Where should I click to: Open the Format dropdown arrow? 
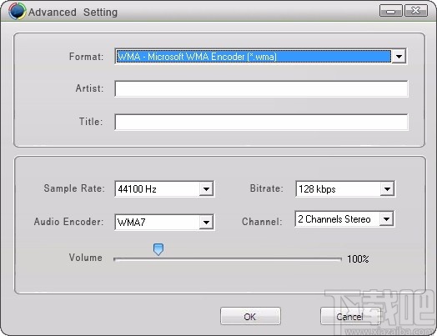pyautogui.click(x=399, y=57)
